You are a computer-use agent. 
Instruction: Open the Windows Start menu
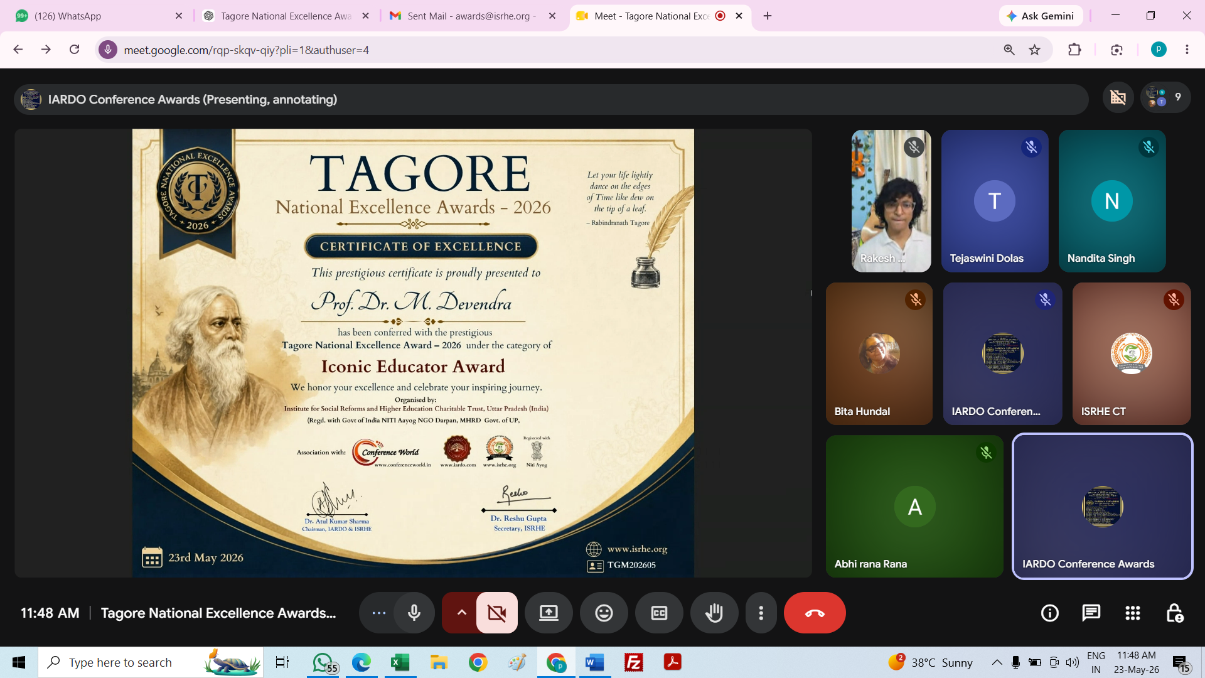19,662
